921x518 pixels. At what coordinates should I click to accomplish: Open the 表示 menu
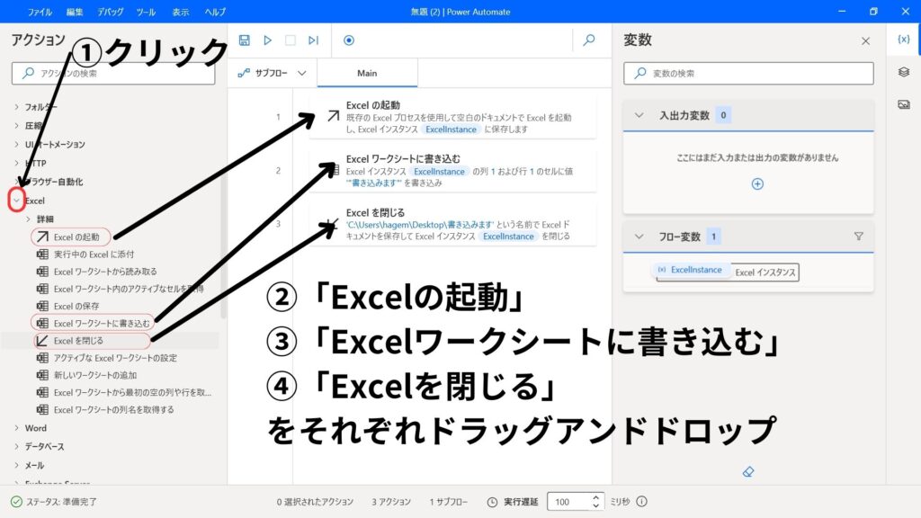pos(180,12)
